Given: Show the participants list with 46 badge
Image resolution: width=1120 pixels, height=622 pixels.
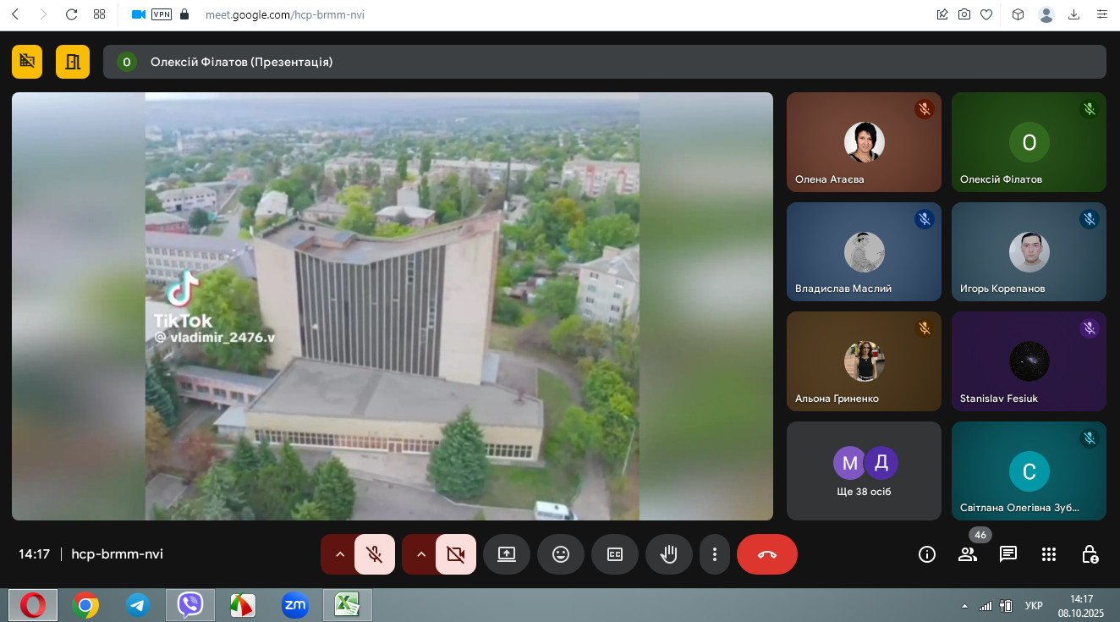Looking at the screenshot, I should 968,554.
